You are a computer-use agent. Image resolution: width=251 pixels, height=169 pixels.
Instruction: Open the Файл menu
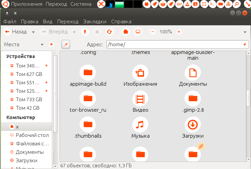click(10, 22)
